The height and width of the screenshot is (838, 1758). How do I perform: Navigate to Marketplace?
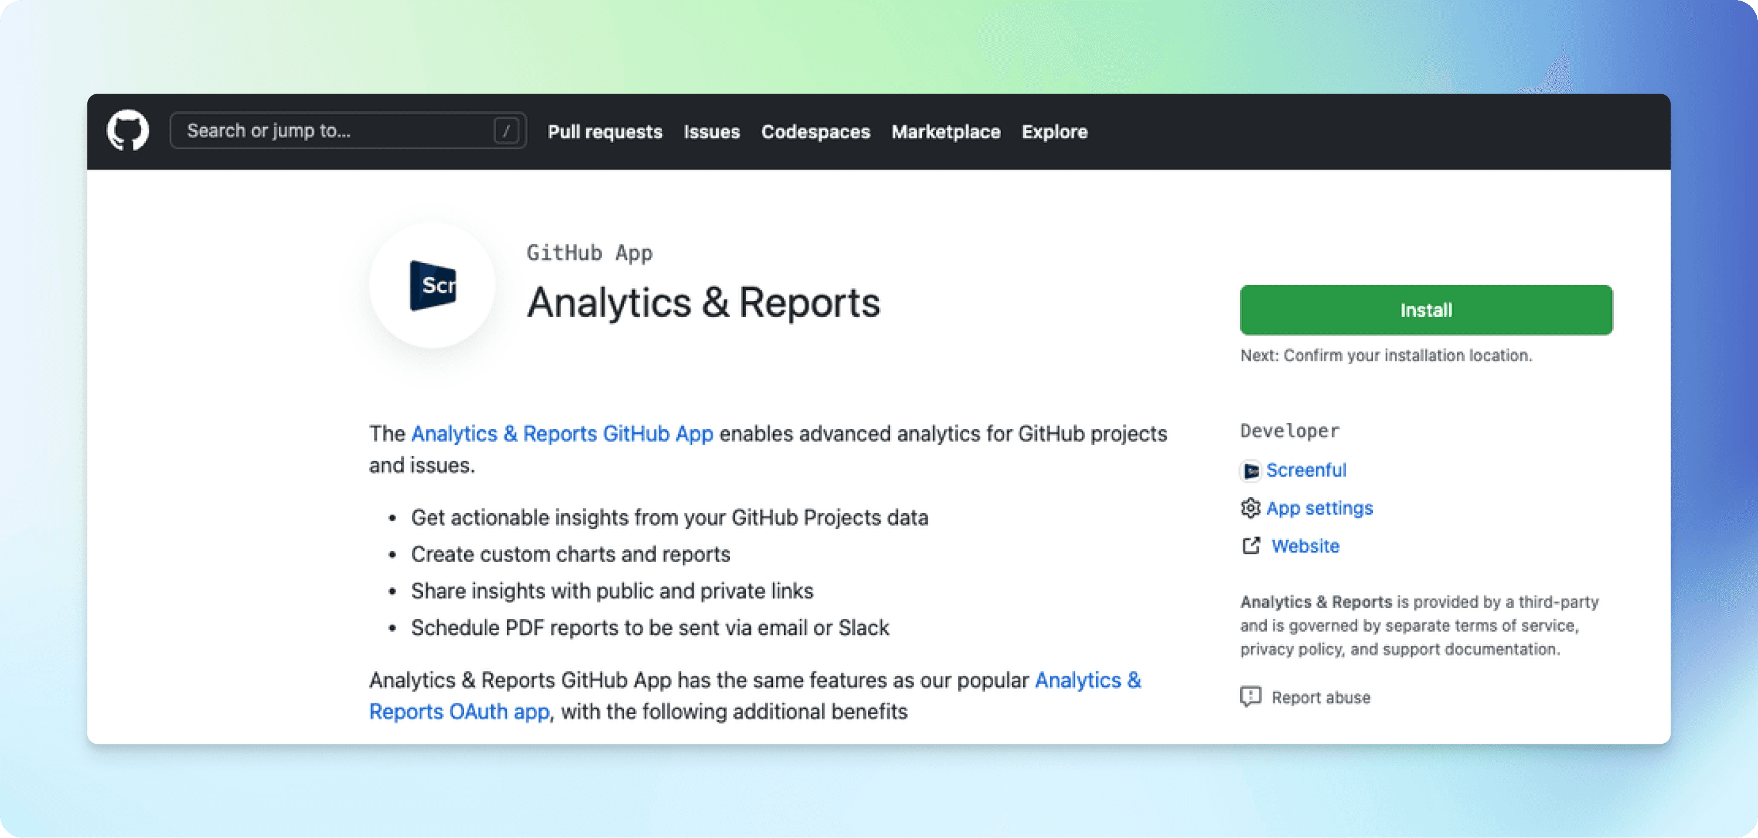click(x=945, y=132)
